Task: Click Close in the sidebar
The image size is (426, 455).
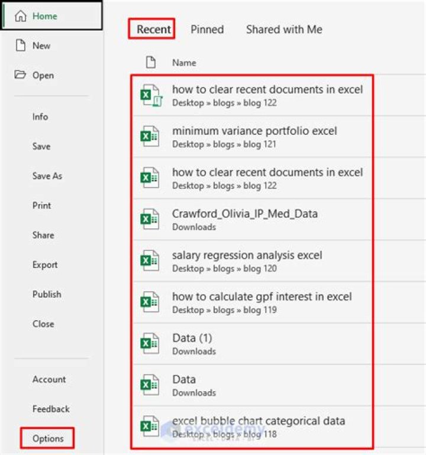Action: [x=43, y=324]
